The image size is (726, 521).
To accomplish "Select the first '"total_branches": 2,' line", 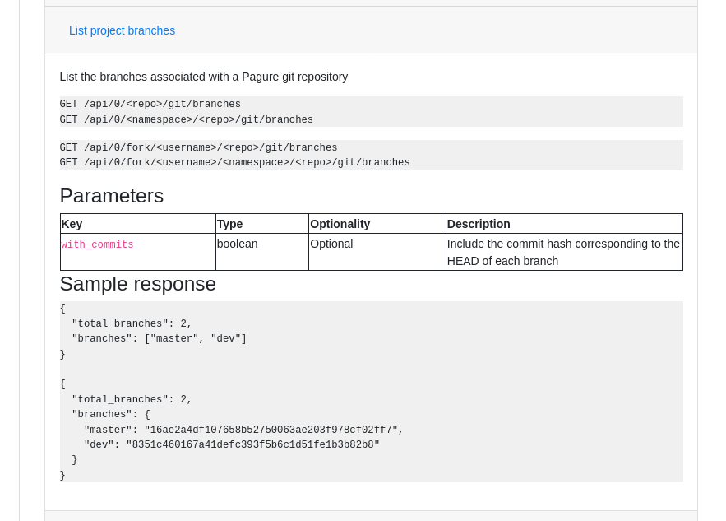I will pyautogui.click(x=132, y=323).
